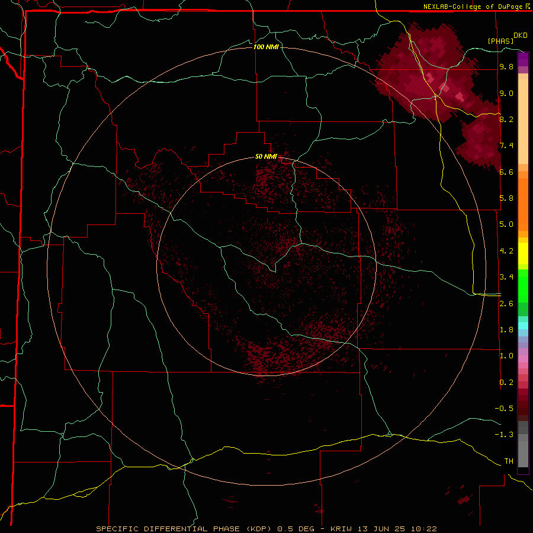Screen dimensions: 533x533
Task: Click the small echo in the southeast corner
Action: 464,500
